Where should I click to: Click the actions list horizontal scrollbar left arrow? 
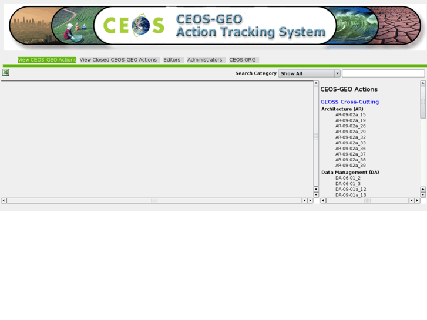tap(323, 200)
